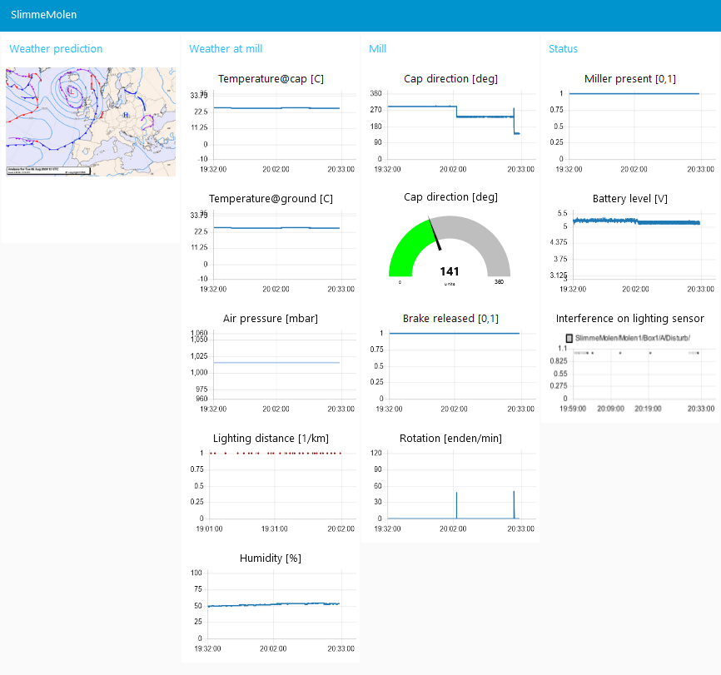Select the Weather prediction group heading
Screen dimensions: 721x675
56,49
